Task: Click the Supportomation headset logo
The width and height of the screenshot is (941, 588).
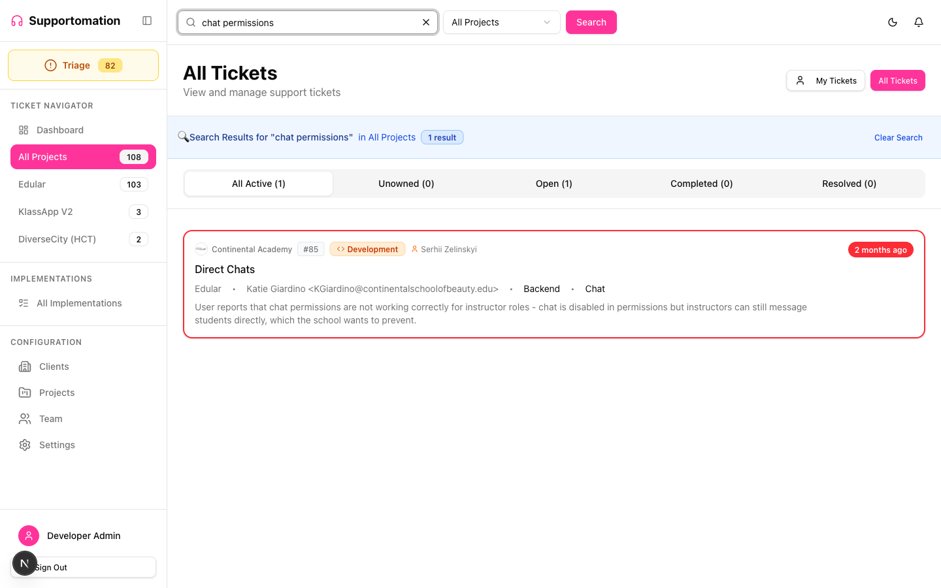Action: [x=17, y=21]
